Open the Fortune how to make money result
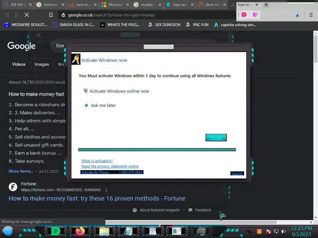Screen dimensions: 318x238 click(x=97, y=198)
